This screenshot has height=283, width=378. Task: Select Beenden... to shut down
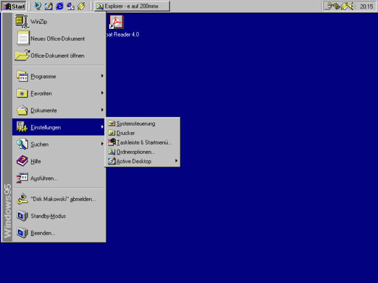pos(59,233)
